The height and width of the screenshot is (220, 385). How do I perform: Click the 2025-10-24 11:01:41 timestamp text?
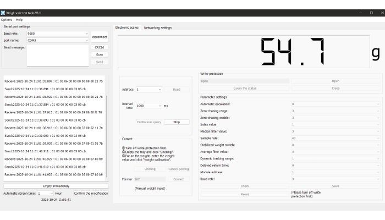[x=56, y=200]
